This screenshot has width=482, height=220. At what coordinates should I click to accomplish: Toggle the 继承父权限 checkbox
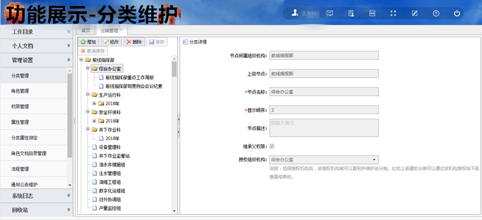[x=272, y=146]
